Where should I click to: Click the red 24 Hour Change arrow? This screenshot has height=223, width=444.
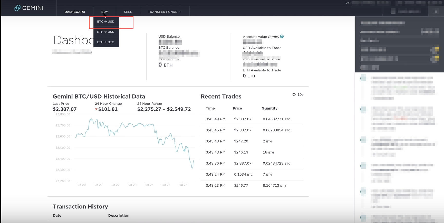click(96, 109)
